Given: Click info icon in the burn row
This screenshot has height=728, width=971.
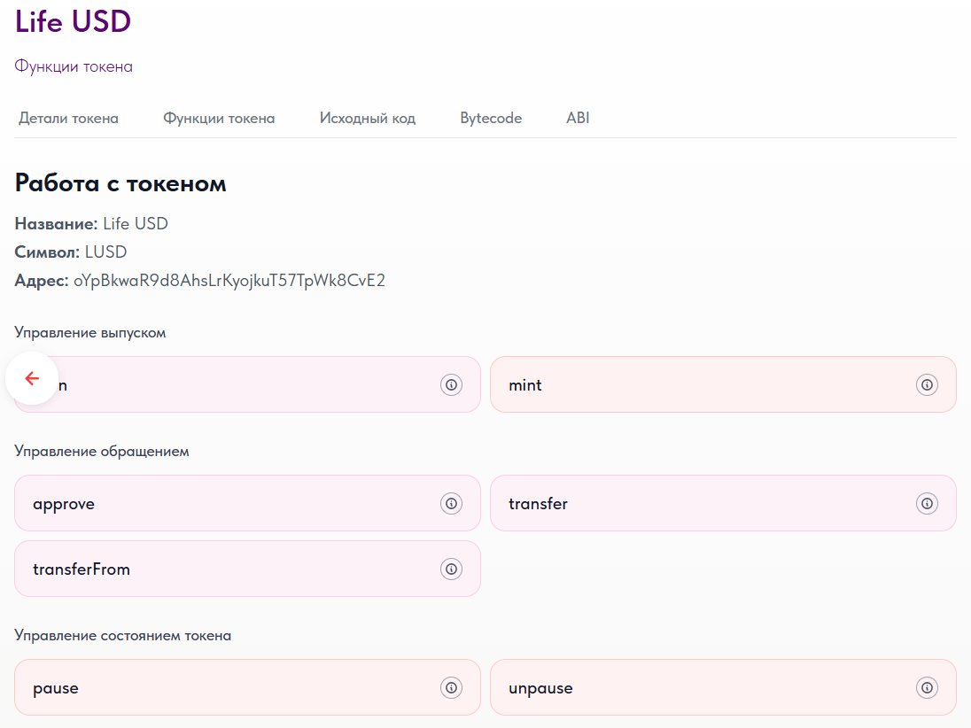Looking at the screenshot, I should [451, 384].
